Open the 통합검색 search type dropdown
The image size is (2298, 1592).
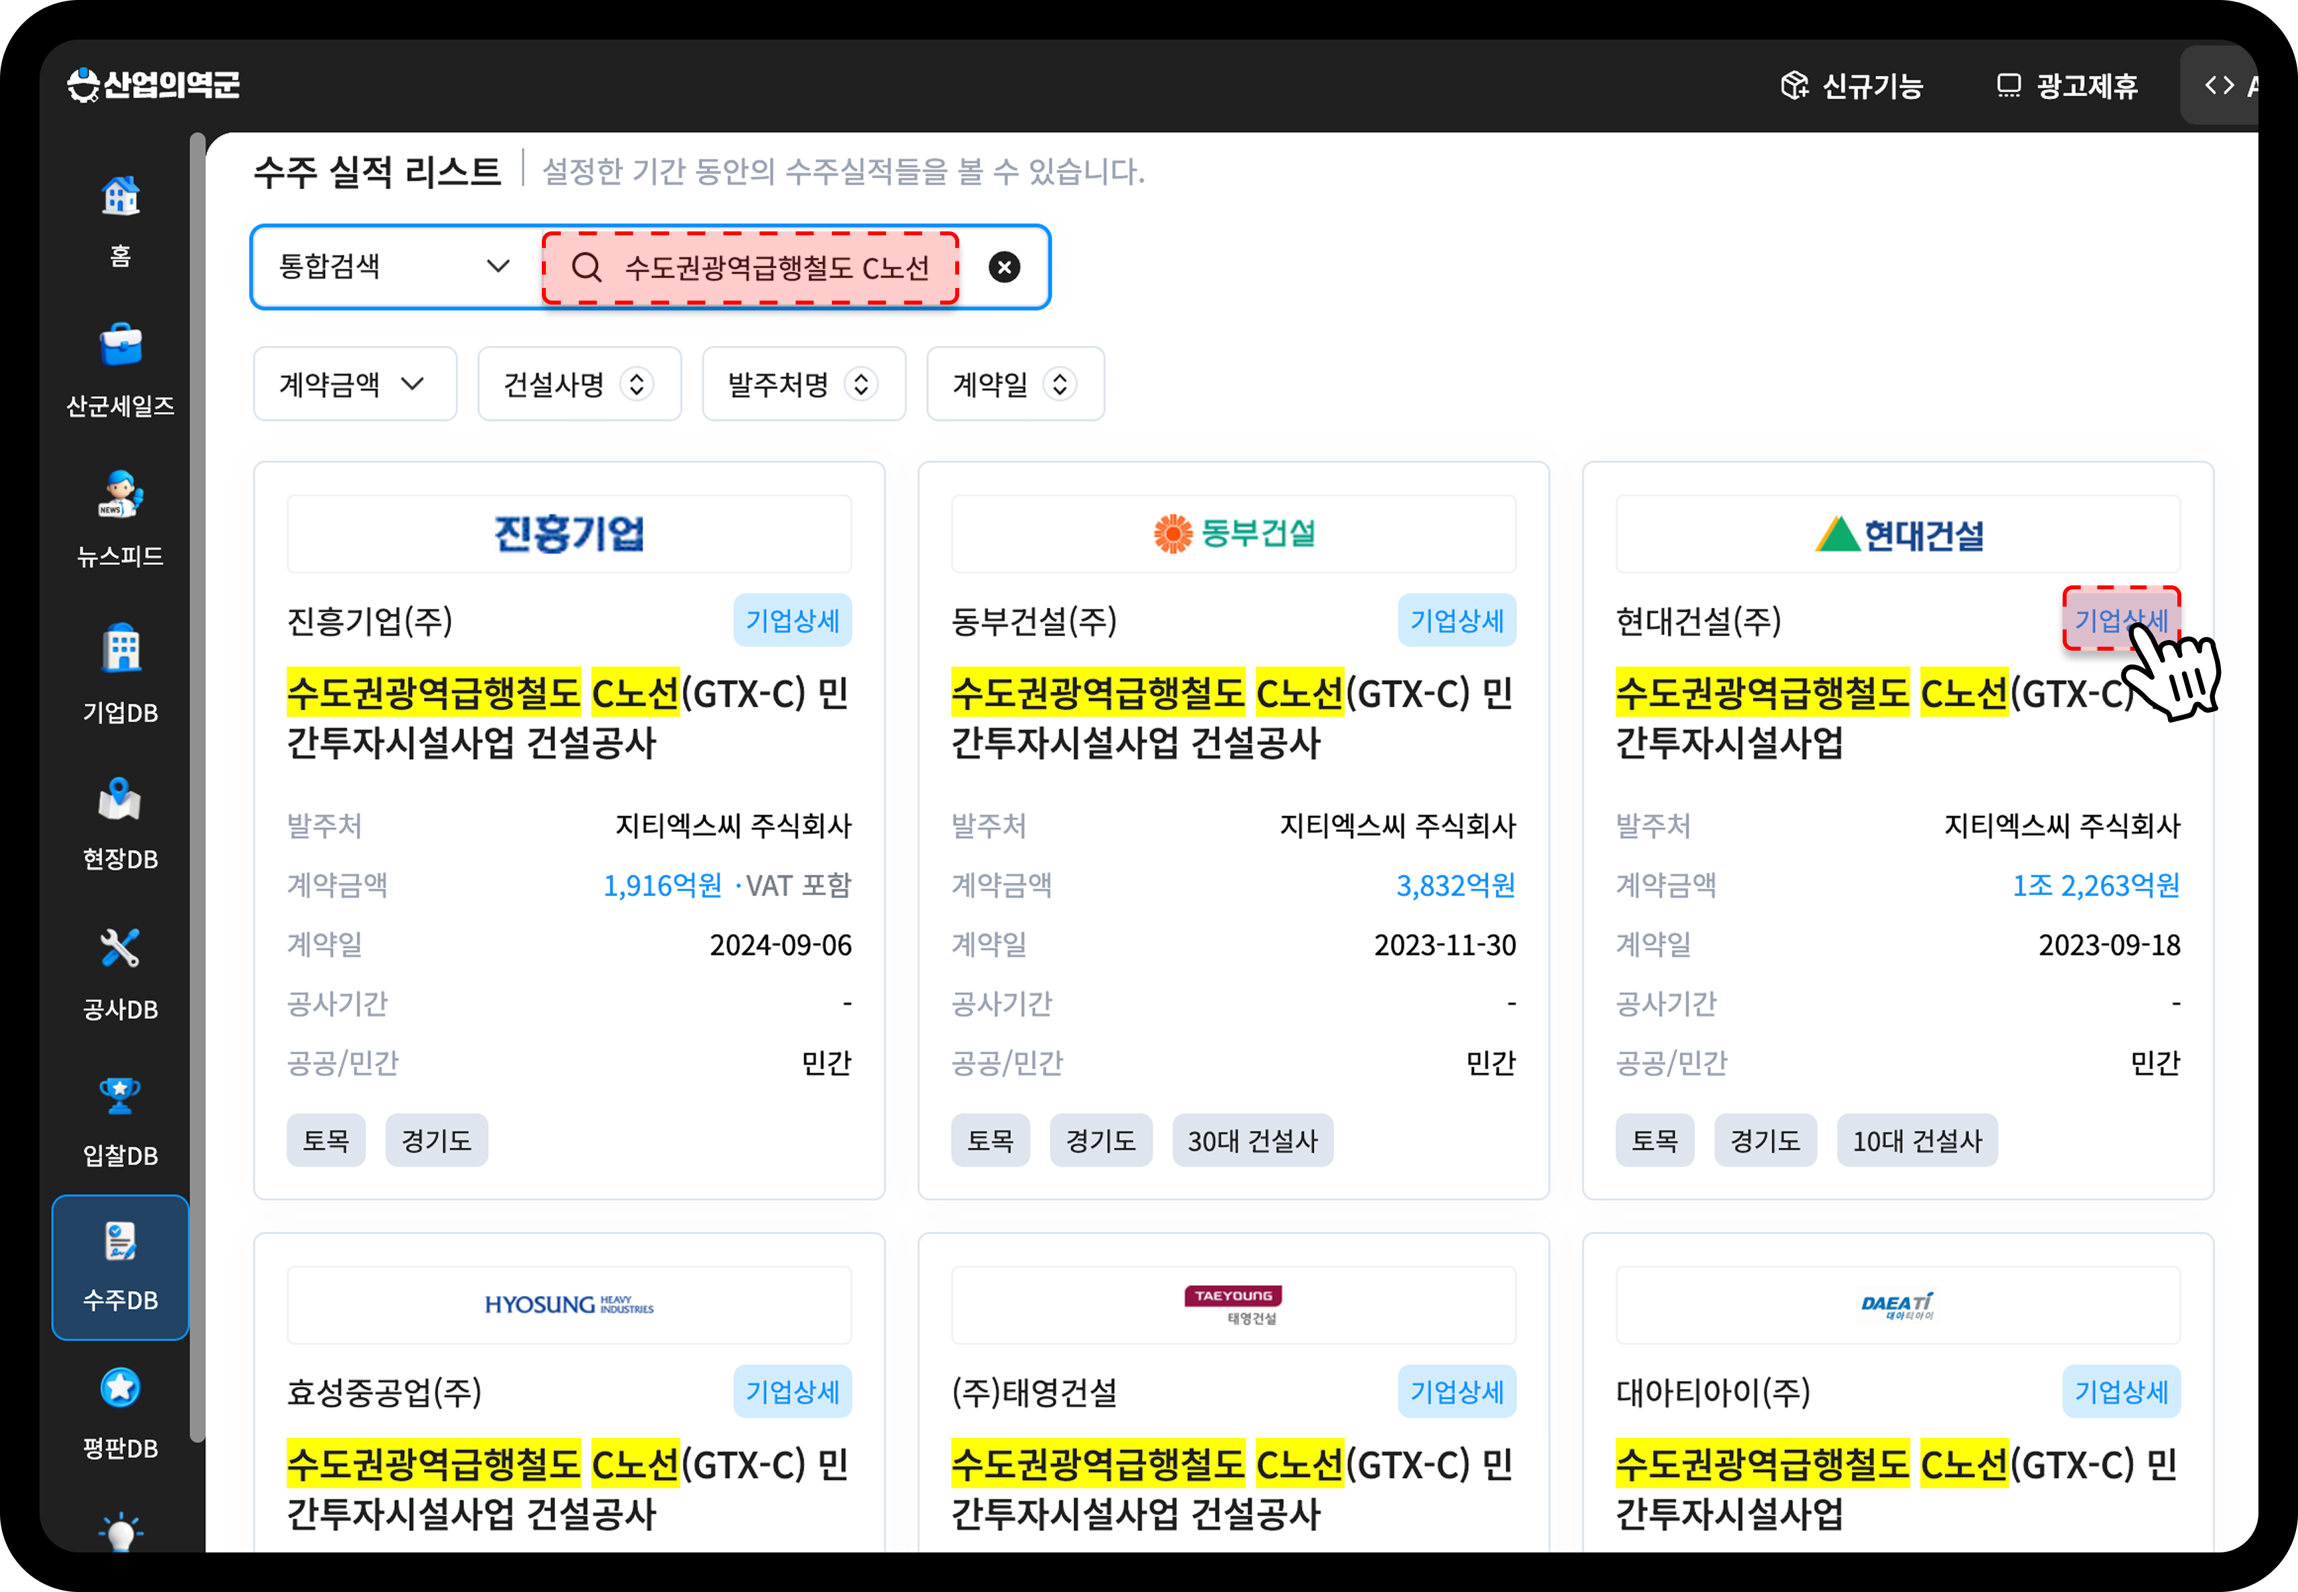394,268
